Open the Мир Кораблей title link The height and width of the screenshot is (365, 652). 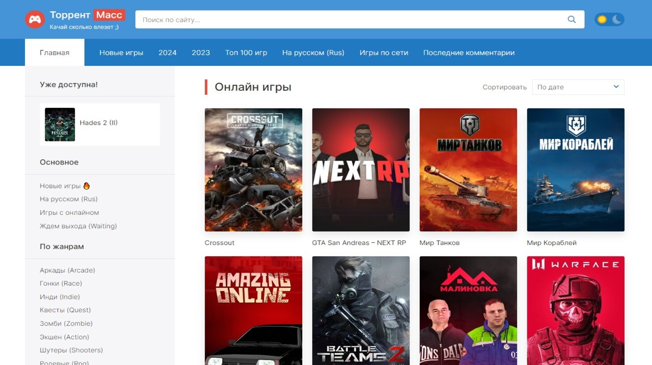tap(552, 243)
